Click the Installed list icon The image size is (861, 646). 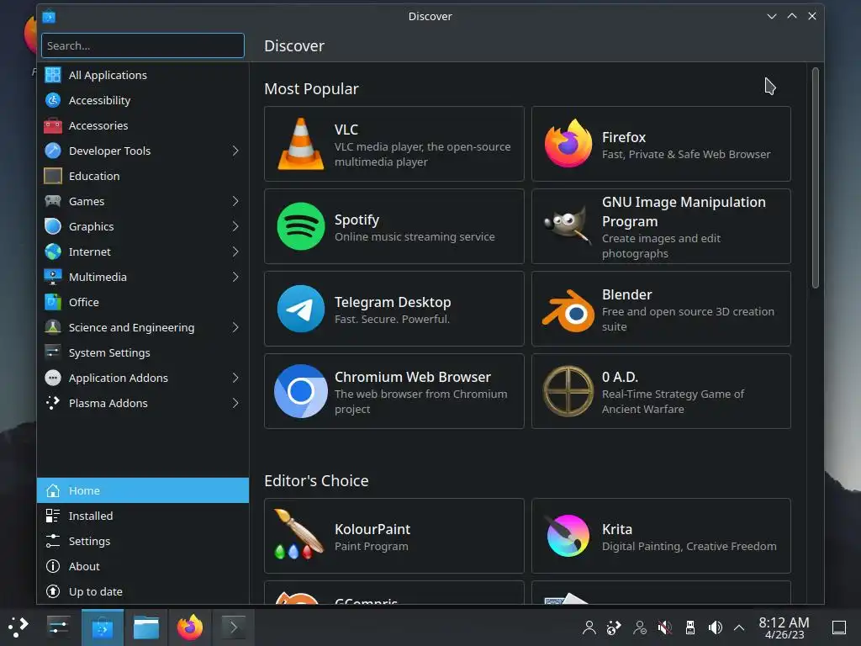[x=53, y=516]
